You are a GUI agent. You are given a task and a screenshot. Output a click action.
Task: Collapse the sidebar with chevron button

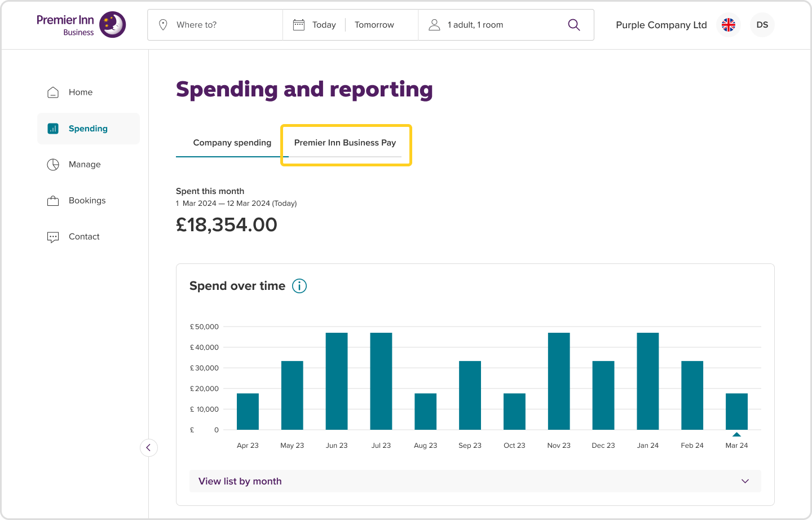149,448
